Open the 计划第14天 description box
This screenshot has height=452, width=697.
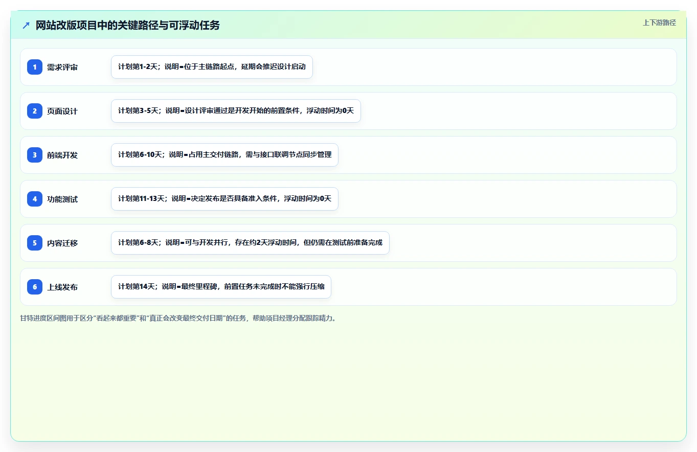click(x=221, y=287)
